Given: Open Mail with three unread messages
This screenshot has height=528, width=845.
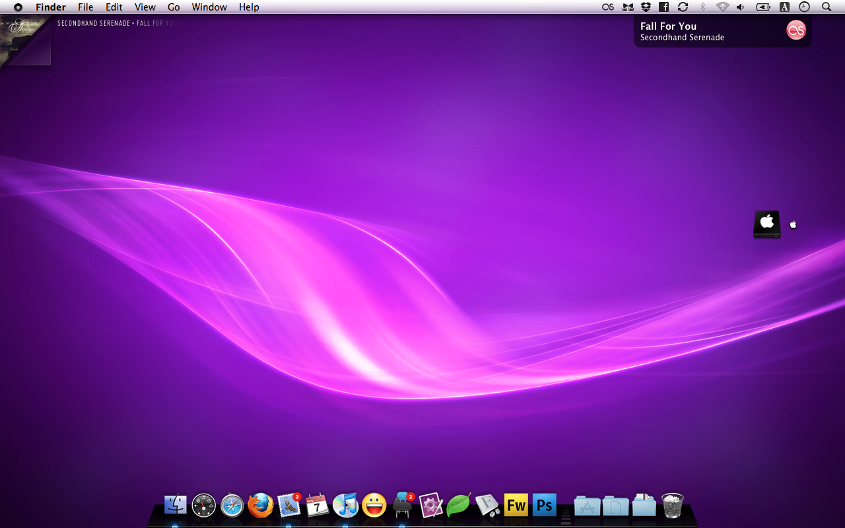Looking at the screenshot, I should point(289,505).
